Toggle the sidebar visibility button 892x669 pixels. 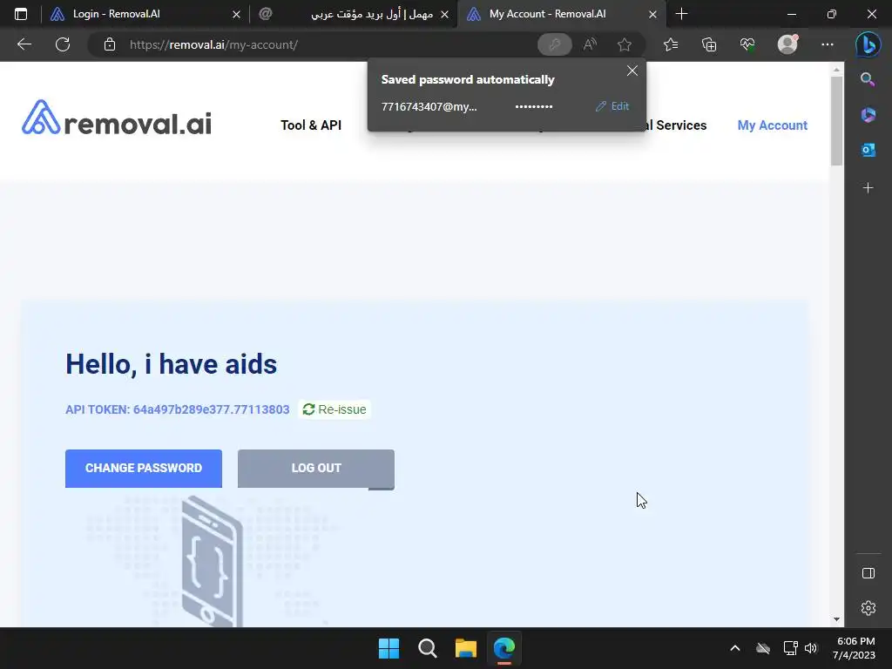point(868,573)
